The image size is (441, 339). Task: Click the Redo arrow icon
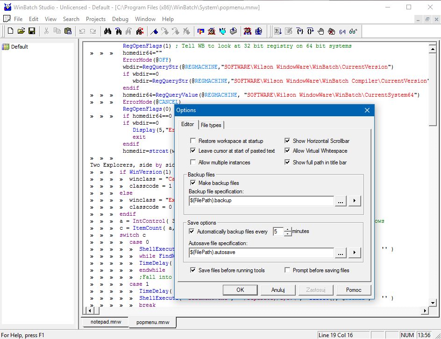pyautogui.click(x=93, y=31)
